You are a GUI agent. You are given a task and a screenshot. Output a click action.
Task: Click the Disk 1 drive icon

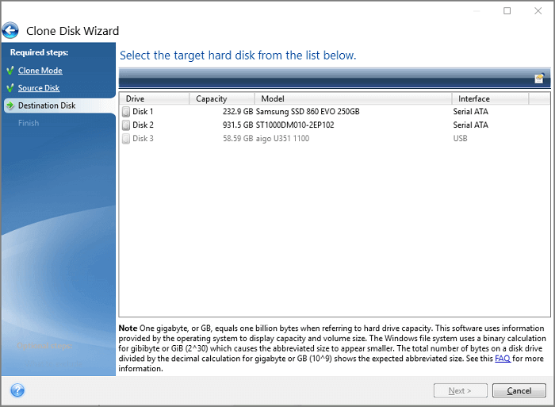click(126, 112)
